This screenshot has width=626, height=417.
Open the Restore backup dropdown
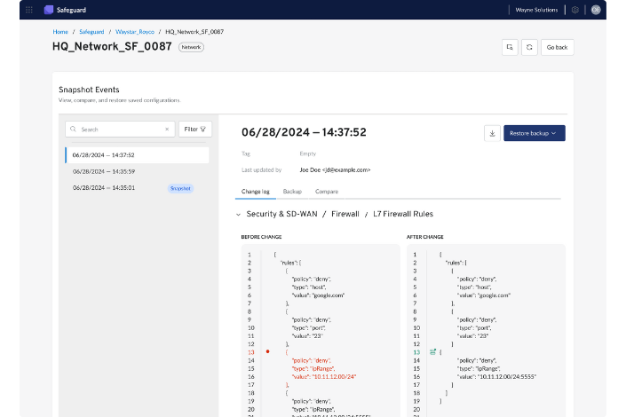coord(535,133)
